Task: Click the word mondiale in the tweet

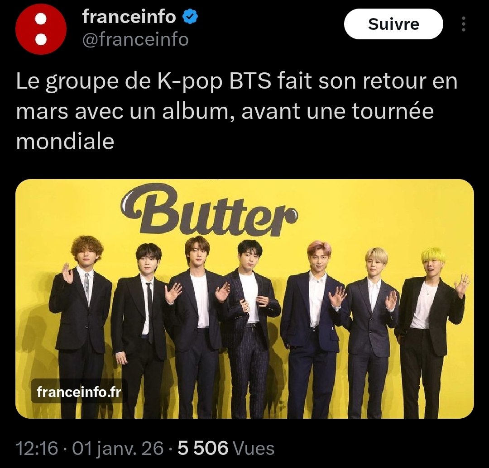Action: click(x=65, y=141)
